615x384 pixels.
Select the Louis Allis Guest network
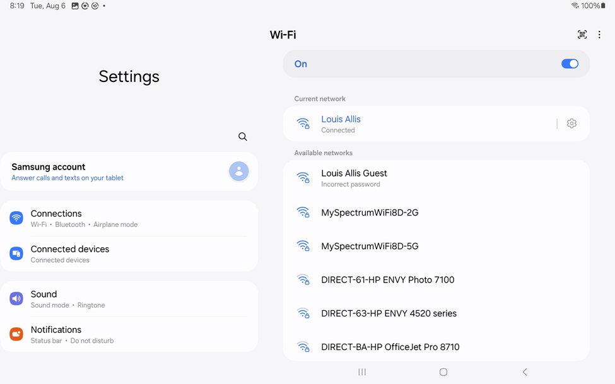[354, 178]
